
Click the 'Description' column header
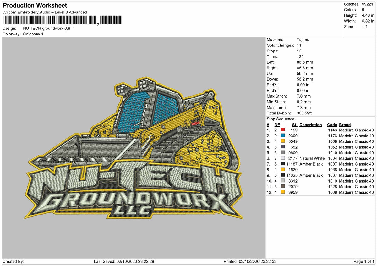(311, 125)
